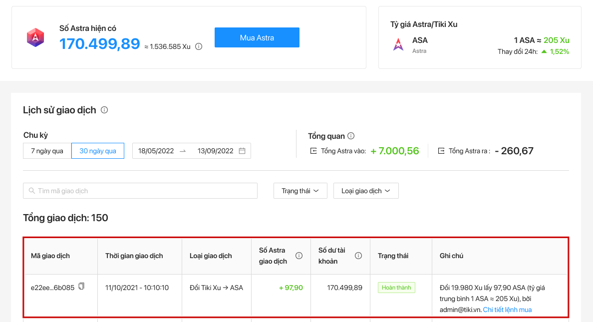
Task: Click the + 7.000,56 total in
Action: (395, 151)
